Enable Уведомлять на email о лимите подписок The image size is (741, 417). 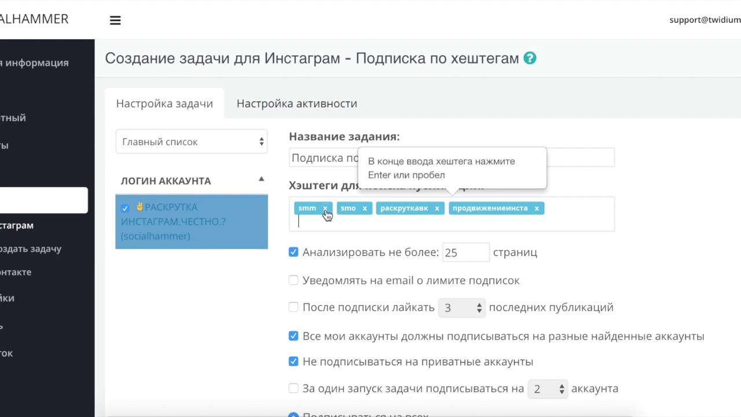pos(294,280)
